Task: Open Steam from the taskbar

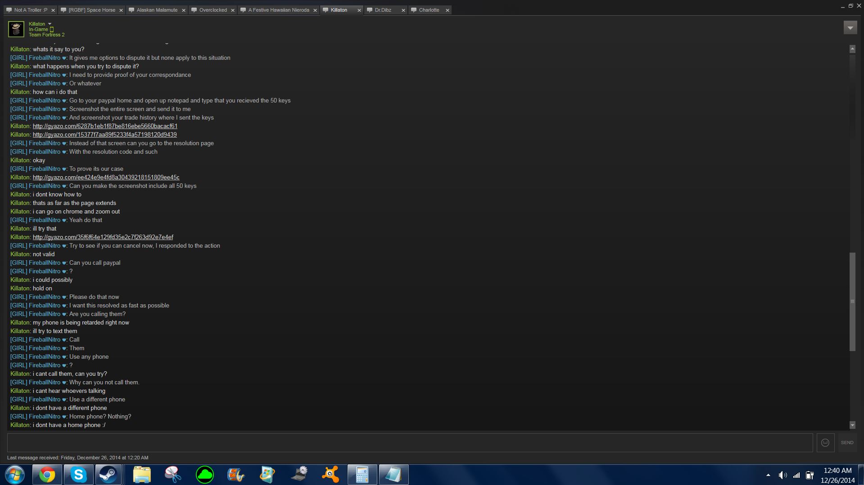Action: point(108,475)
